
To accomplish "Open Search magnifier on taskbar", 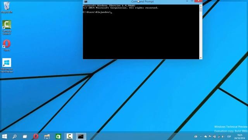I will [15, 136].
